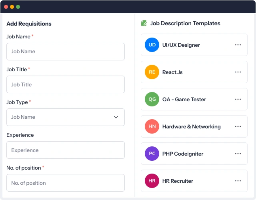
Task: Open the three-dot menu for React.Js
Action: 238,72
